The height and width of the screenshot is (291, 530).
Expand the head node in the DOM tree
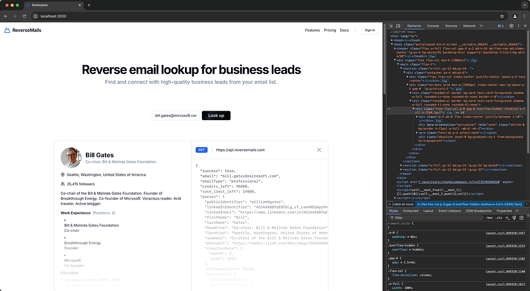coord(392,40)
